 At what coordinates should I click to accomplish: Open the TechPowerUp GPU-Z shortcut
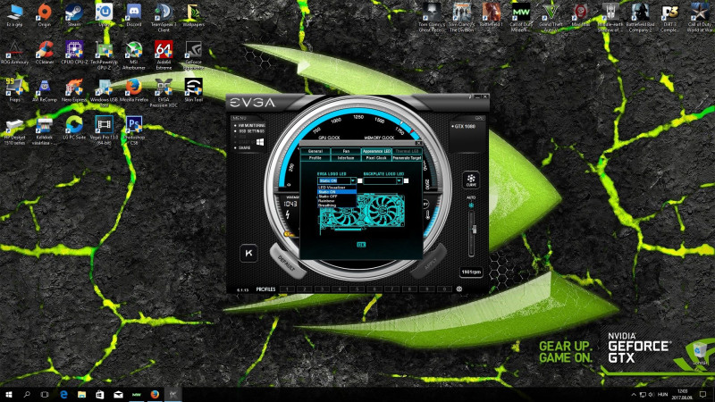pyautogui.click(x=104, y=55)
